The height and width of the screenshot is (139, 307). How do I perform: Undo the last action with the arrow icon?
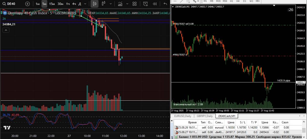(165, 4)
